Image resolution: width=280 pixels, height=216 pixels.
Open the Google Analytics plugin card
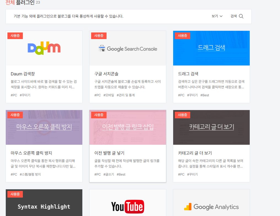pyautogui.click(x=211, y=203)
